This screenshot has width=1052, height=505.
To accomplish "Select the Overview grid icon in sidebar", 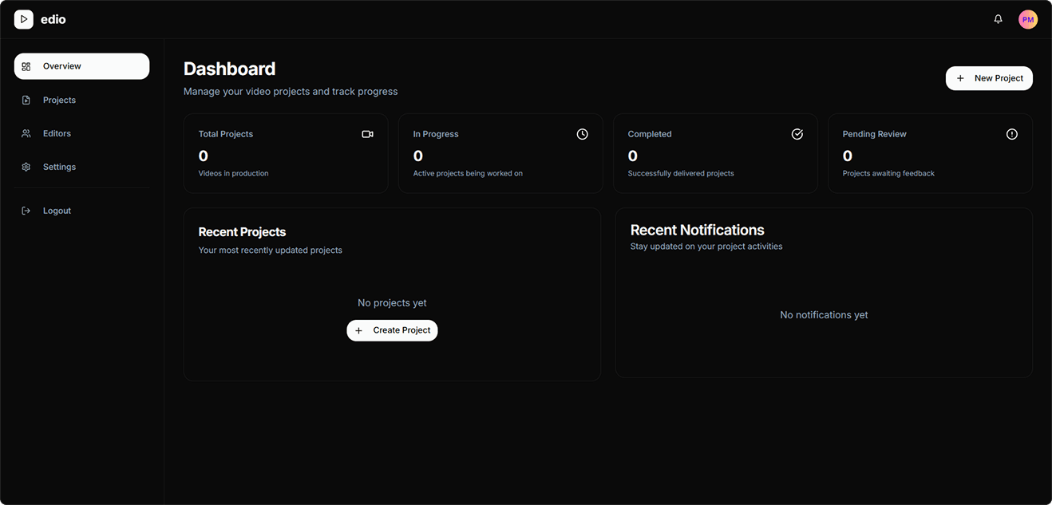I will [x=25, y=66].
